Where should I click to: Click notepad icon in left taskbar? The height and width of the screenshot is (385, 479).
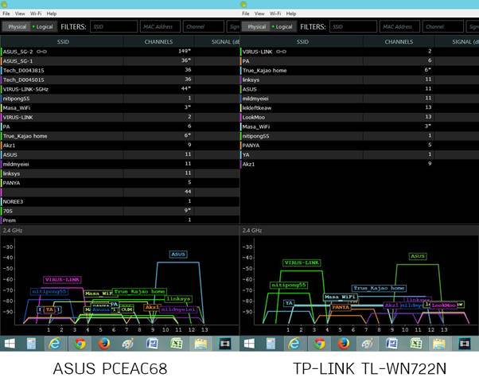[31, 344]
